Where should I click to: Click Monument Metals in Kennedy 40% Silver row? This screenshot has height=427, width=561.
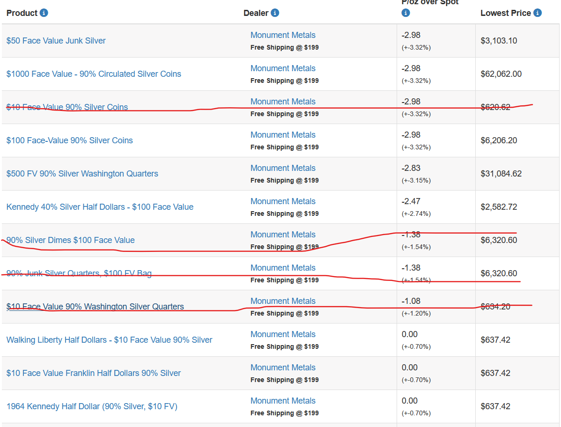coord(283,201)
